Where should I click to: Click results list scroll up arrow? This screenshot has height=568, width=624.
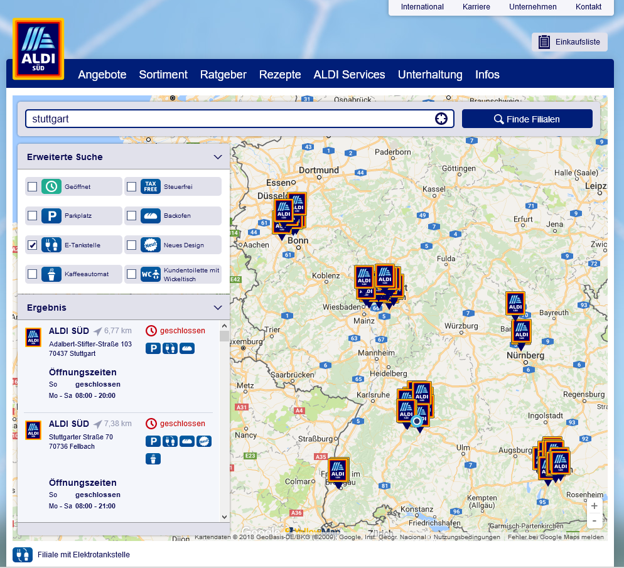tap(224, 326)
